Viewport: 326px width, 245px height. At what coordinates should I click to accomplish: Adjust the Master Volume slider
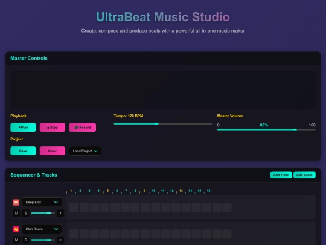[x=266, y=129]
